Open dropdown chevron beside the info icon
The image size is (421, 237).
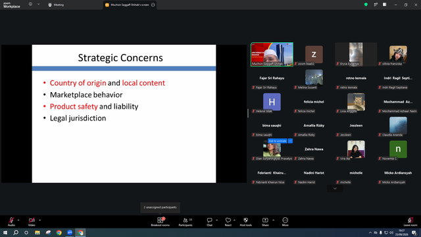[x=38, y=5]
